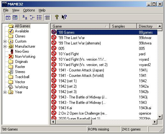Select the 10 Yard Fight game entry

coord(104,54)
